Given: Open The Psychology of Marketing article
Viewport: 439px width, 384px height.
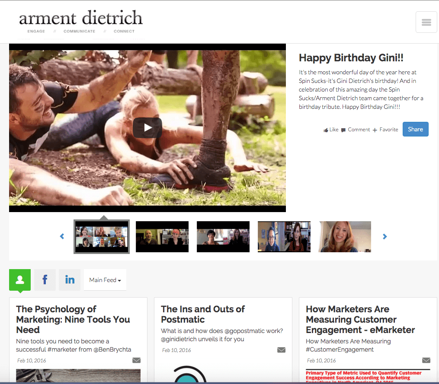Looking at the screenshot, I should point(73,320).
